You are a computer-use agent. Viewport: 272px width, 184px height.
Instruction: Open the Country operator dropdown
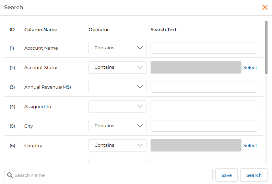pos(117,145)
